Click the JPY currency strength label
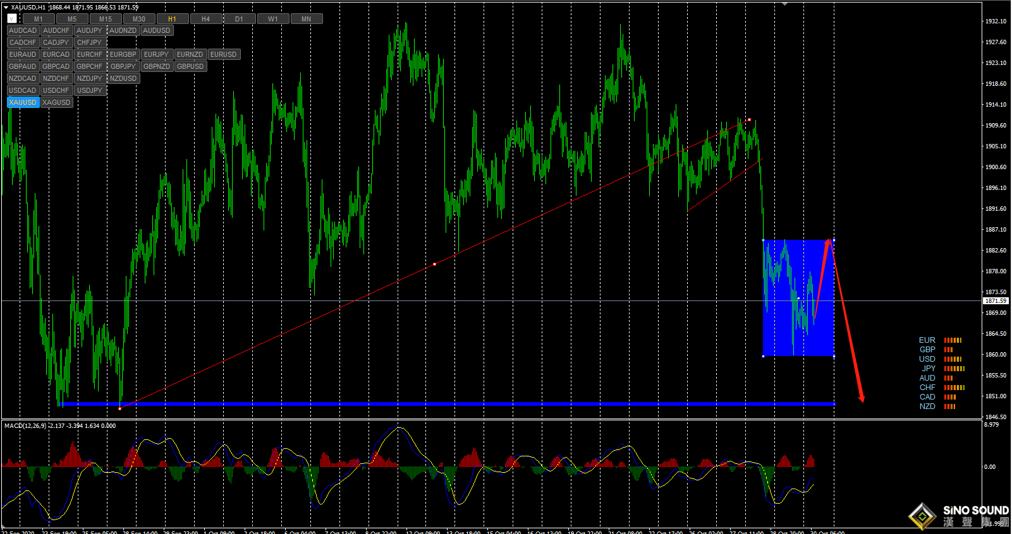This screenshot has width=1012, height=534. coord(928,369)
